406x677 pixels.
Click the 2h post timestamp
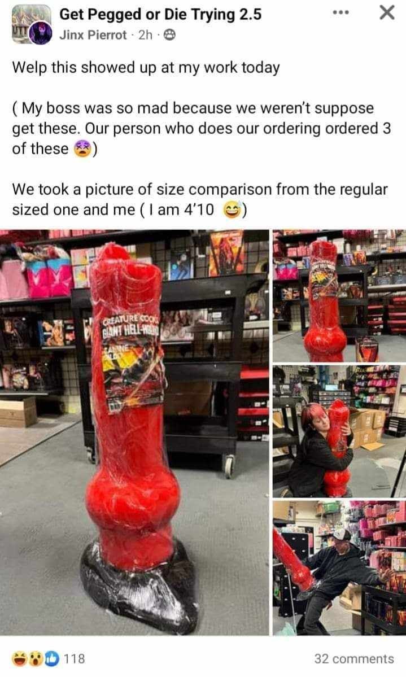[x=146, y=35]
